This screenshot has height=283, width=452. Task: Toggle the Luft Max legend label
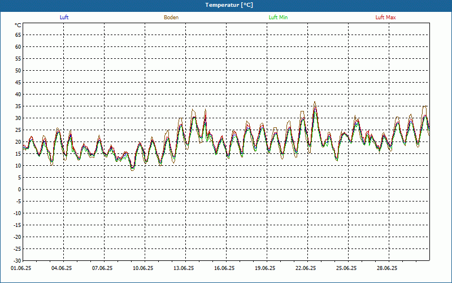385,18
